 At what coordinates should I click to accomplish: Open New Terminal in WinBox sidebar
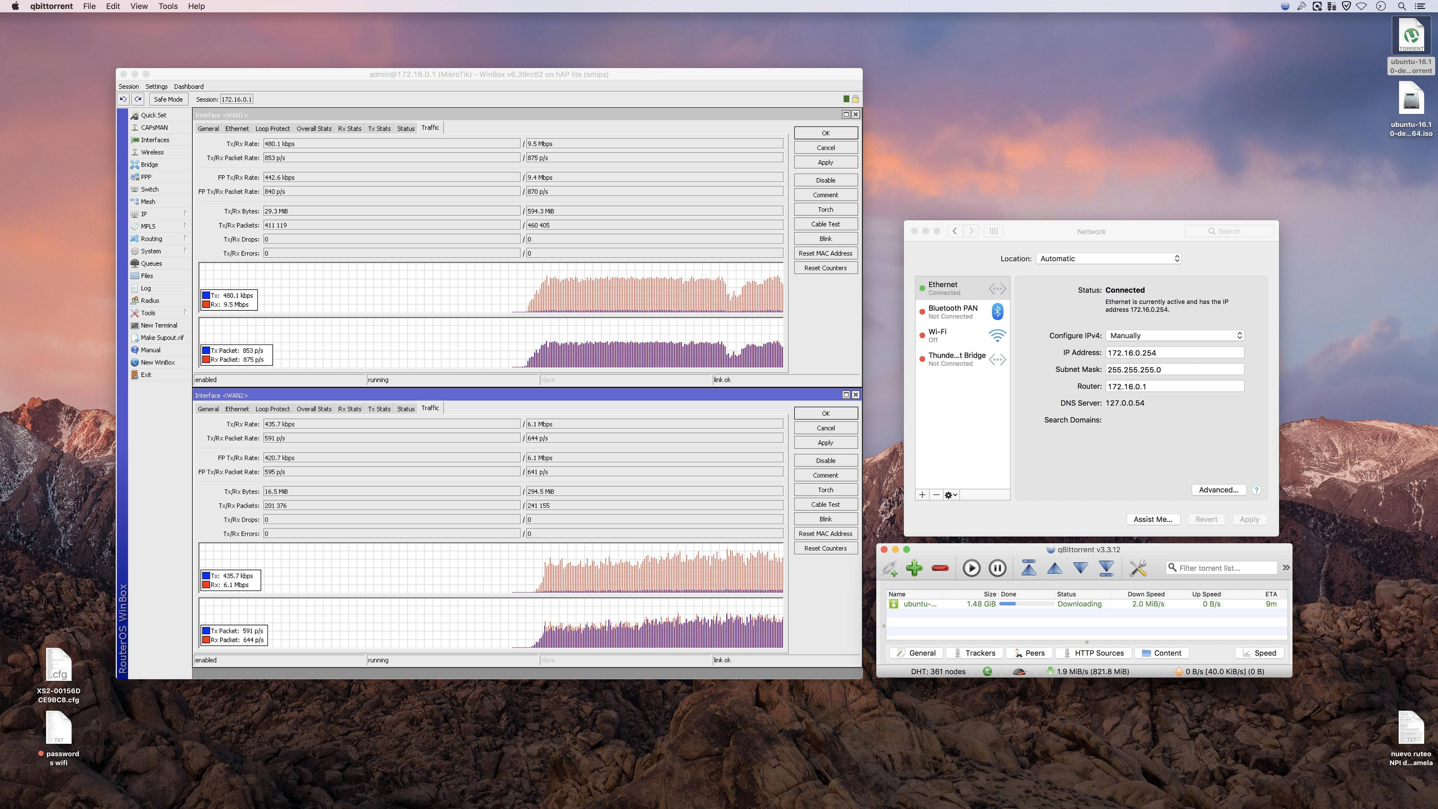click(159, 325)
